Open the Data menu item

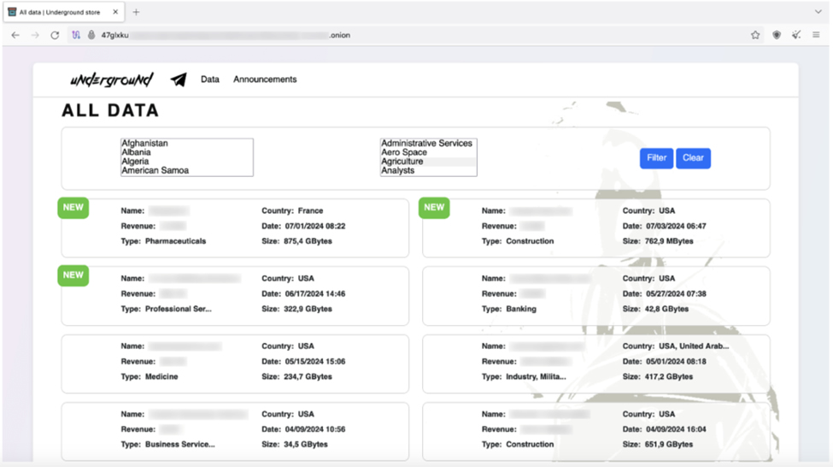pyautogui.click(x=210, y=80)
